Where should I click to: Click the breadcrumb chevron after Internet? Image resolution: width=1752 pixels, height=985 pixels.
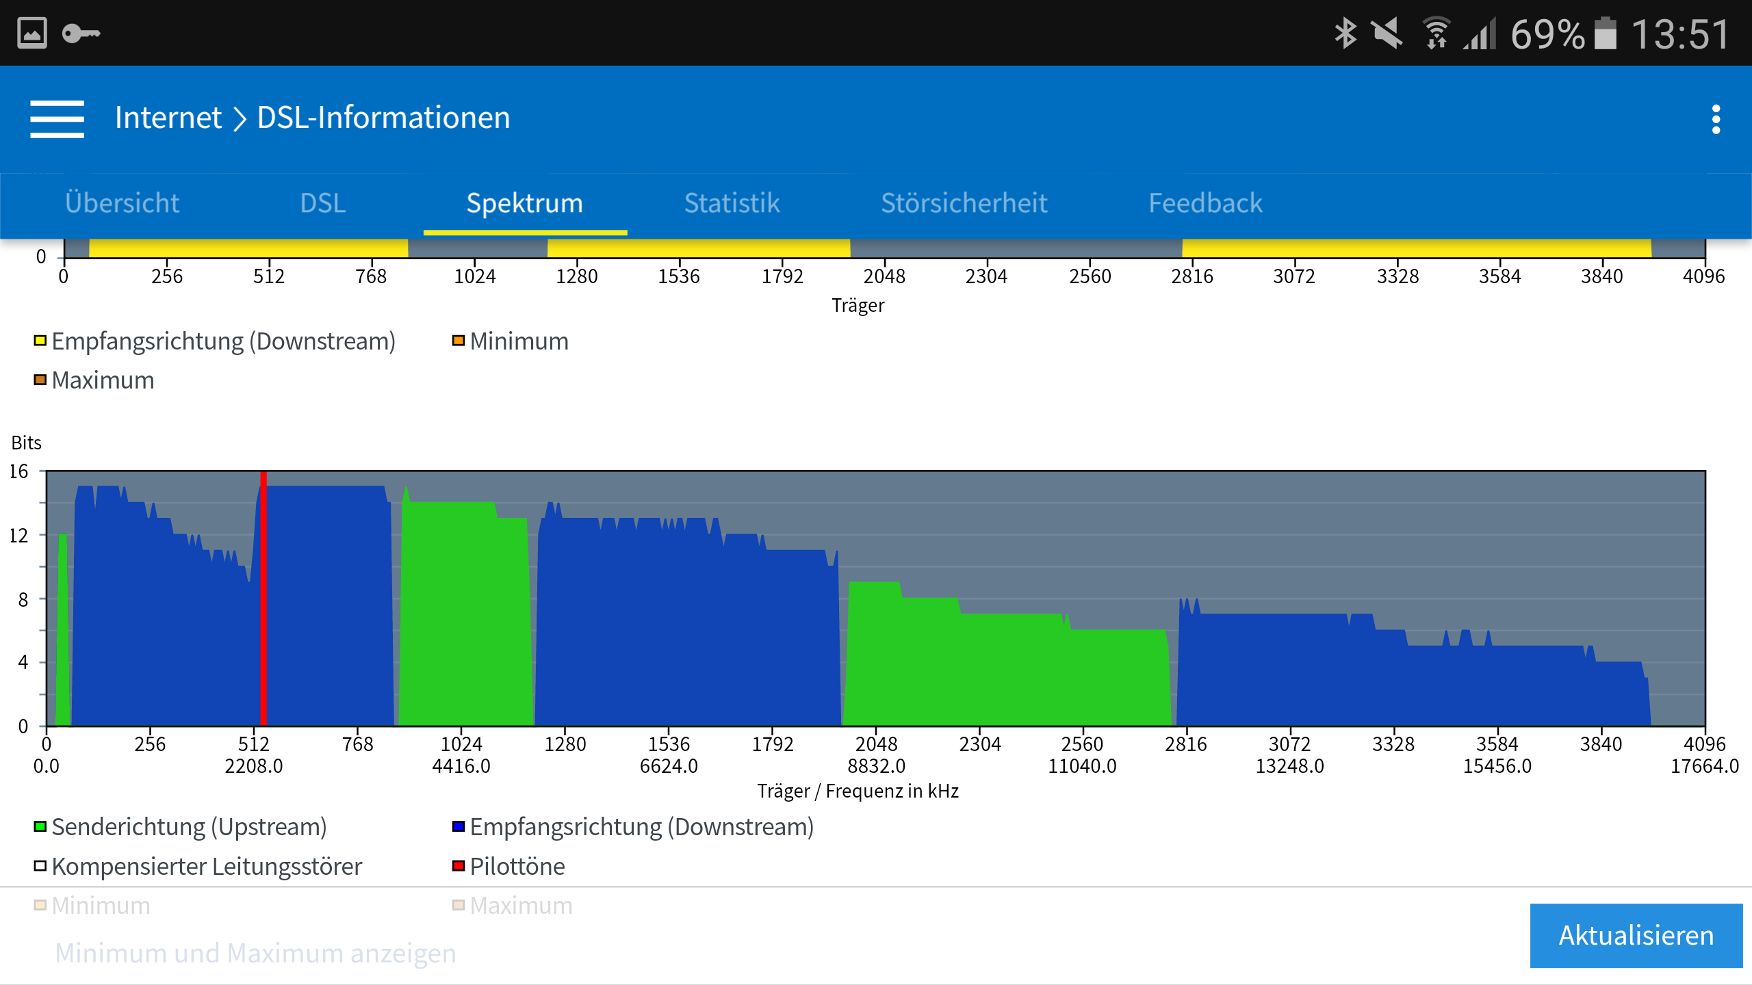click(240, 118)
